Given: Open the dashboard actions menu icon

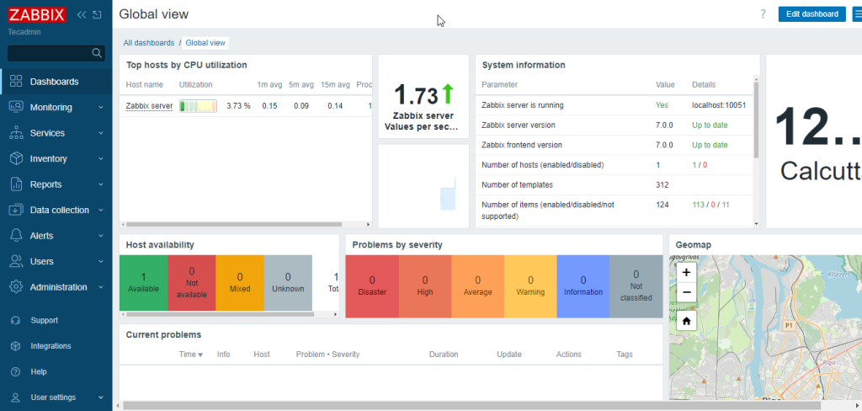Looking at the screenshot, I should [x=857, y=14].
